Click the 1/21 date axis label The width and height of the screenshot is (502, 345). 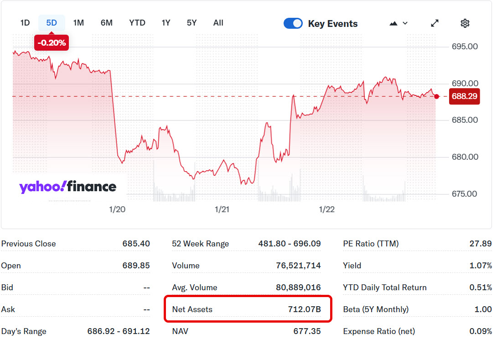pyautogui.click(x=222, y=209)
